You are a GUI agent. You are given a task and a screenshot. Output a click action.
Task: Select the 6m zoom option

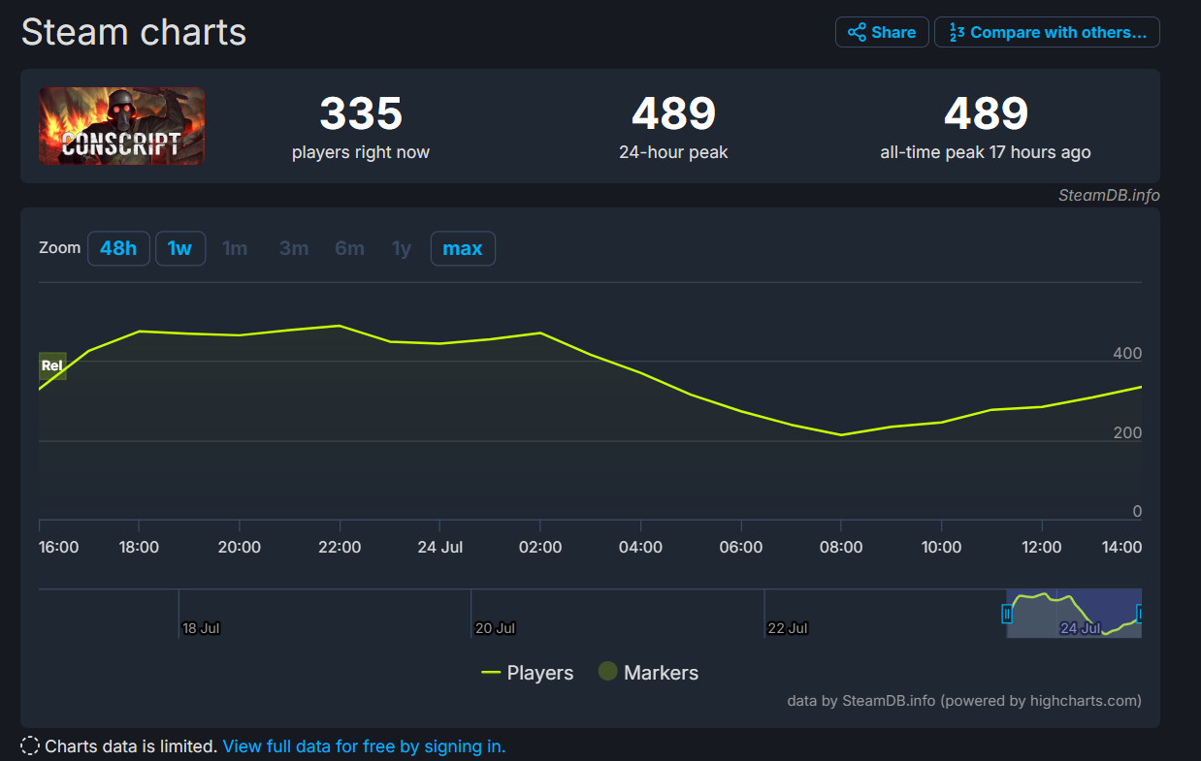click(349, 248)
